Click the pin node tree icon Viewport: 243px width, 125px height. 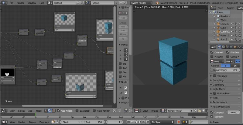point(115,111)
